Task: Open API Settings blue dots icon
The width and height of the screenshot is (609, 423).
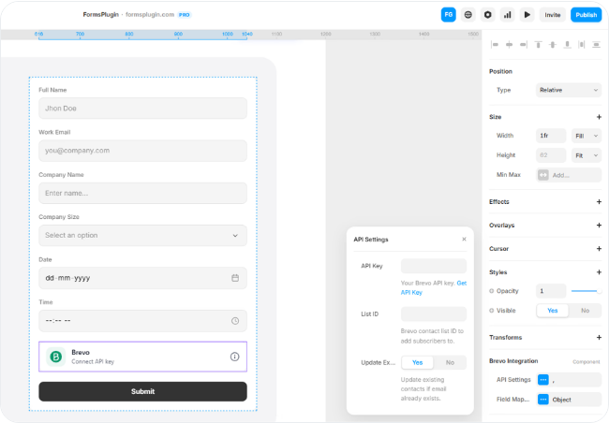Action: coord(543,380)
